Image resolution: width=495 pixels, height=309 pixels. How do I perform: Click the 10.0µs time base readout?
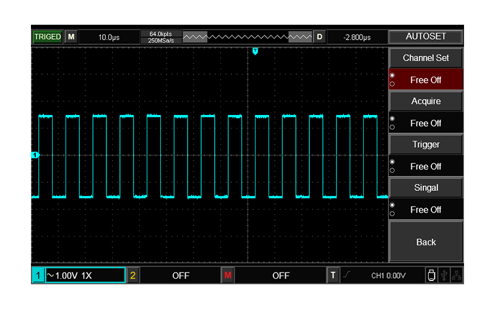pyautogui.click(x=109, y=37)
